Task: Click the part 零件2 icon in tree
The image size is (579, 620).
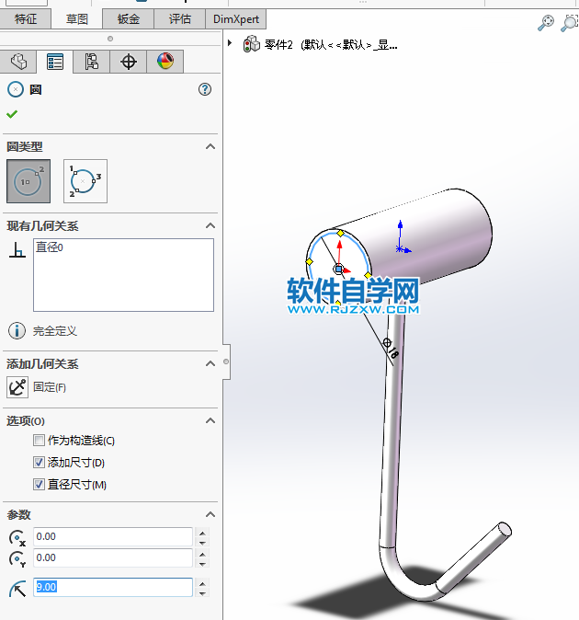Action: pyautogui.click(x=252, y=44)
